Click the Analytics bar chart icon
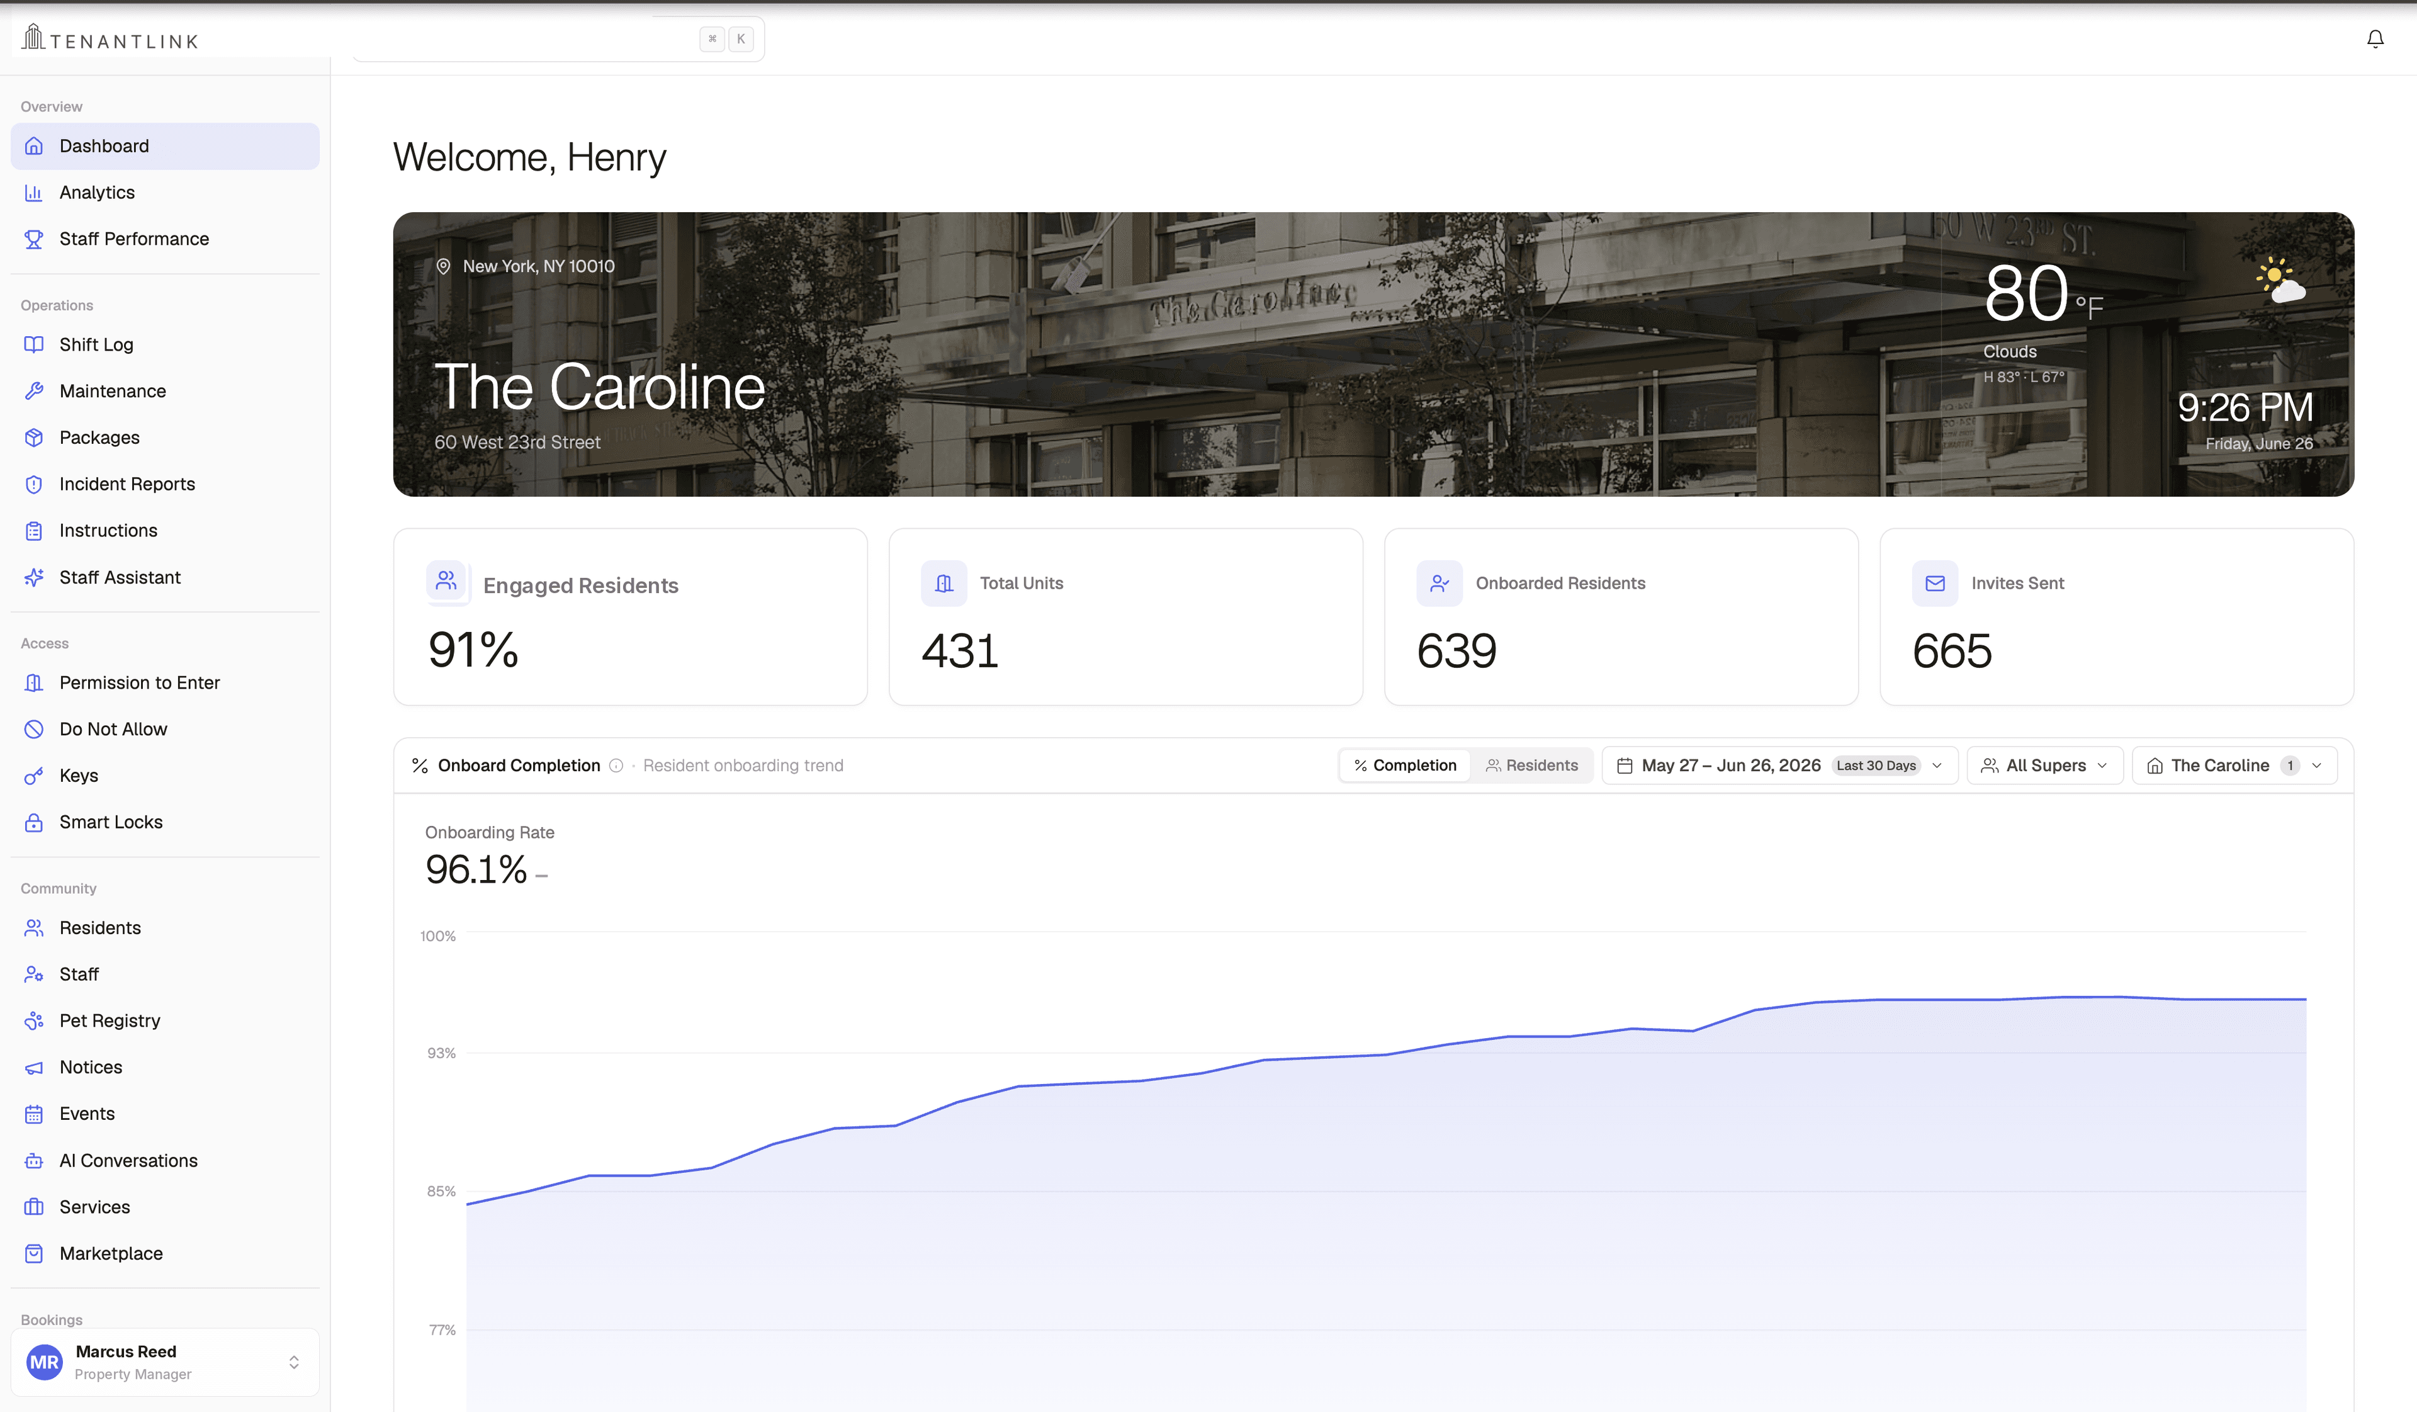 pyautogui.click(x=33, y=193)
